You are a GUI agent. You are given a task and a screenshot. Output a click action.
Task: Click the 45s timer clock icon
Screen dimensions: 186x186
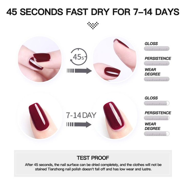point(79,57)
